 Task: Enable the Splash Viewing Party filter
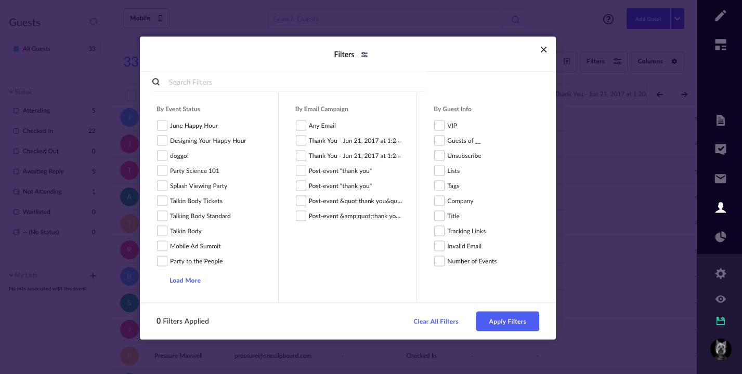pos(162,186)
